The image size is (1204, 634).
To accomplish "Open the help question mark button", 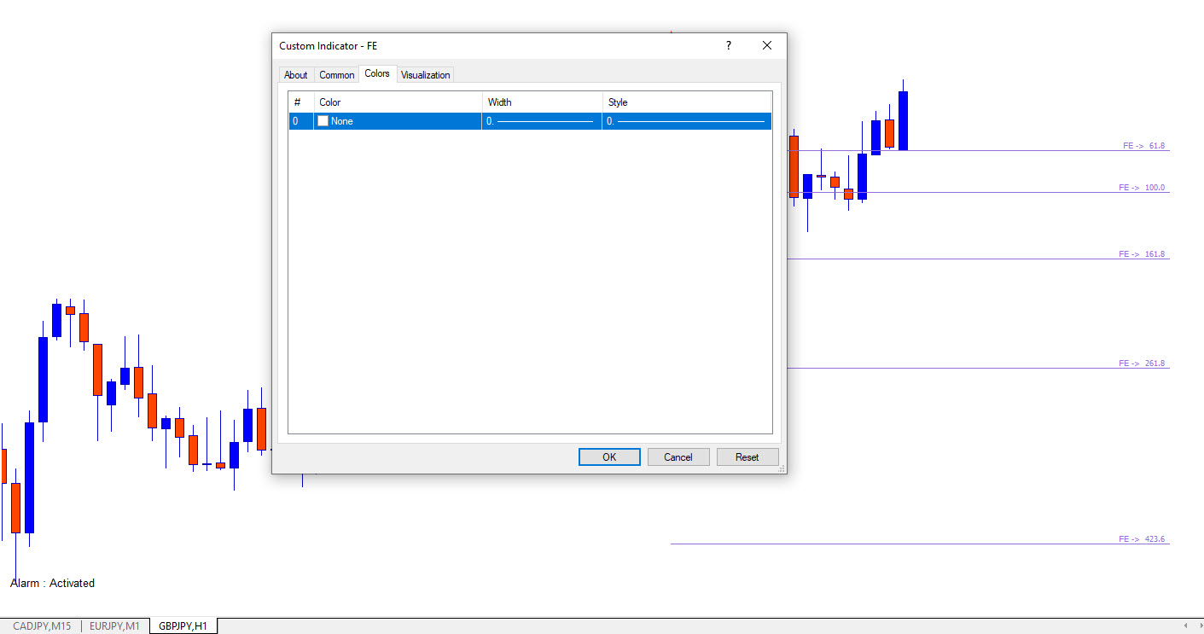I will [728, 46].
